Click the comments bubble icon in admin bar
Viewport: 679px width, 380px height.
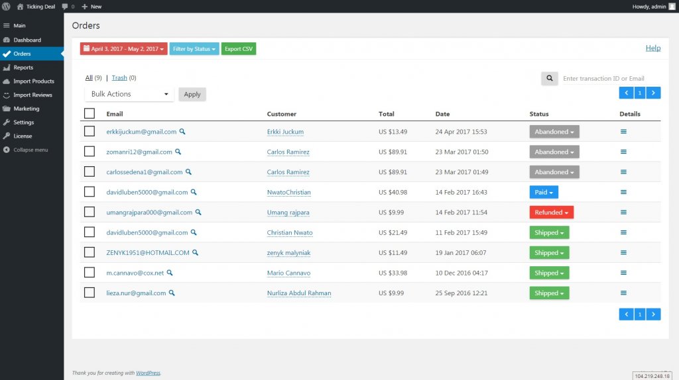64,6
